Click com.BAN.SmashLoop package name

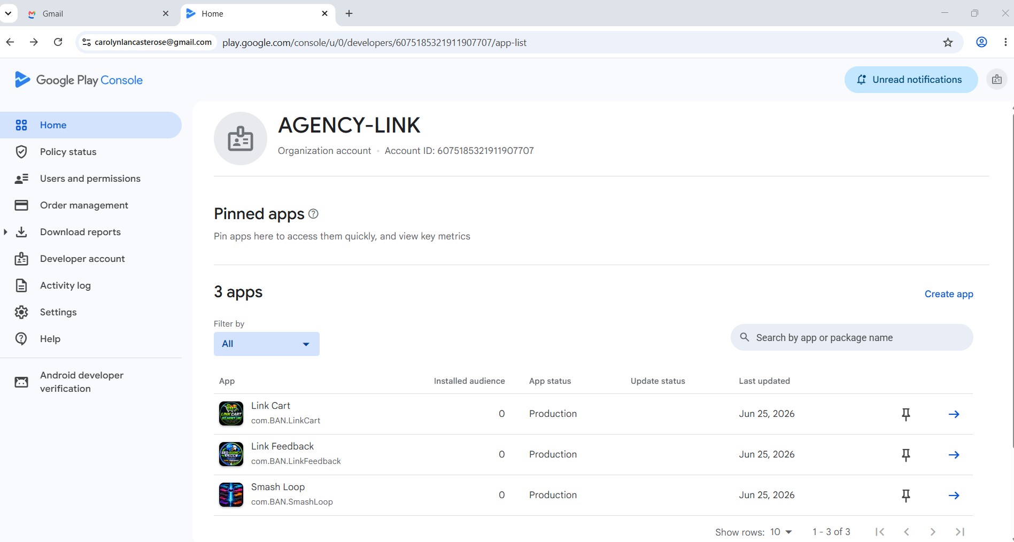click(x=292, y=502)
